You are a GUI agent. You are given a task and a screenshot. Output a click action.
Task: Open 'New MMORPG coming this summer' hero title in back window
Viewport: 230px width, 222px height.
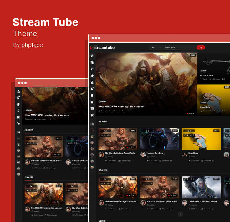tap(47, 115)
